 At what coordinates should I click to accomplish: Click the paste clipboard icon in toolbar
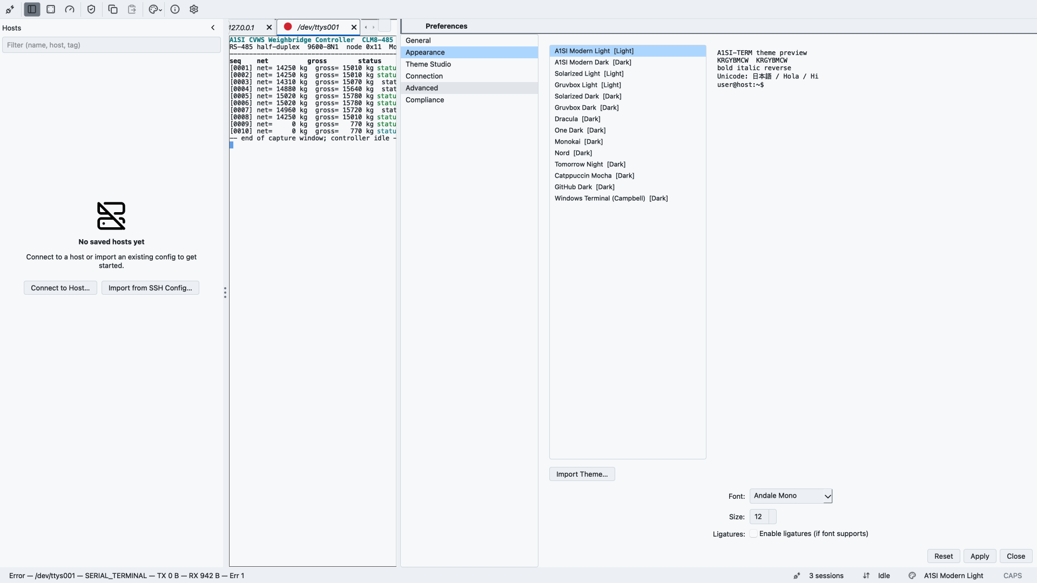click(132, 9)
